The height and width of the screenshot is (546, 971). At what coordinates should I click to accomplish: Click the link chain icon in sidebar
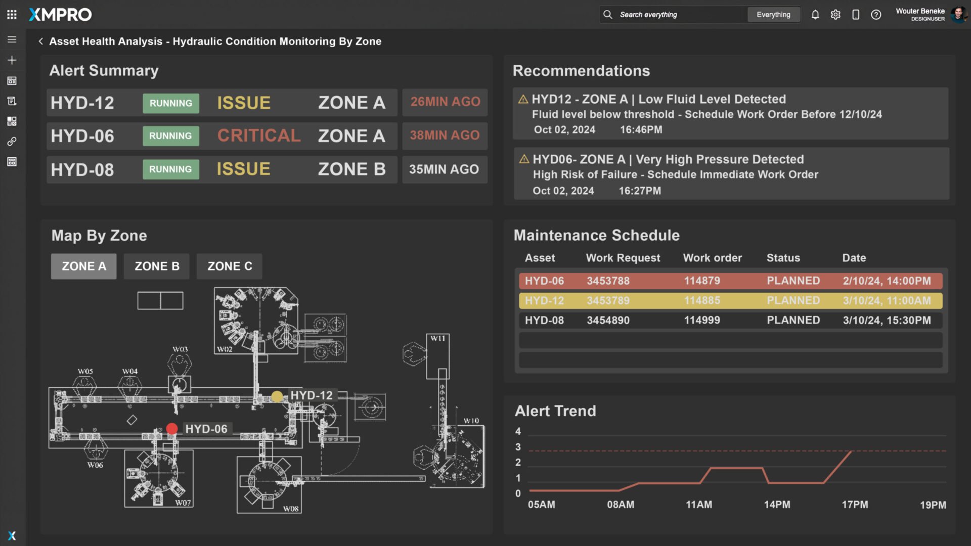[x=12, y=142]
